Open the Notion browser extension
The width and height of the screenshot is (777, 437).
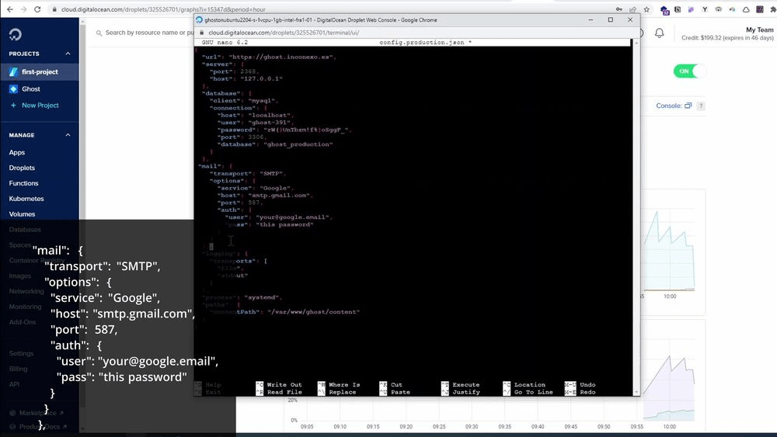(x=678, y=9)
